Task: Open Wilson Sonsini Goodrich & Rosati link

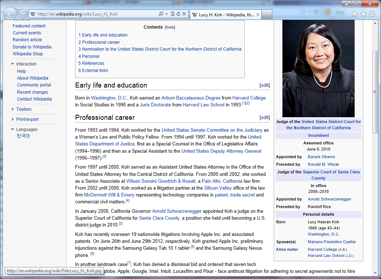Action: click(161, 181)
